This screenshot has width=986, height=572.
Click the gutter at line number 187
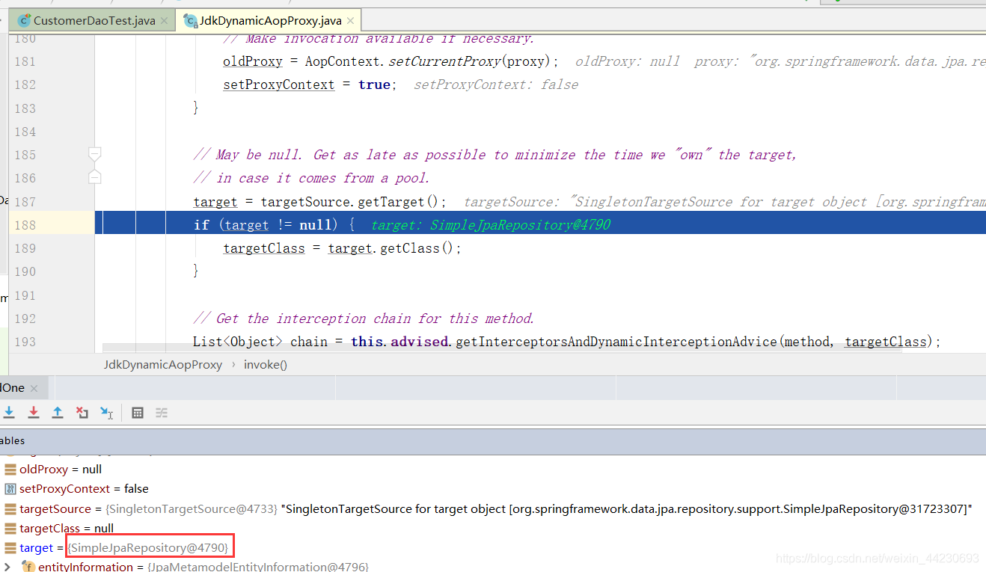25,202
